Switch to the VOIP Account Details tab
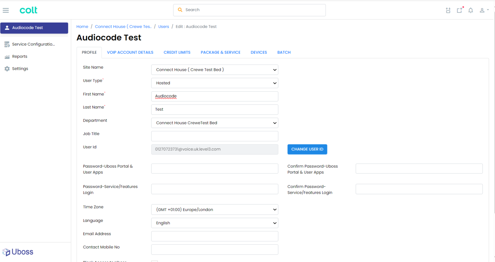Image resolution: width=495 pixels, height=262 pixels. coord(130,52)
